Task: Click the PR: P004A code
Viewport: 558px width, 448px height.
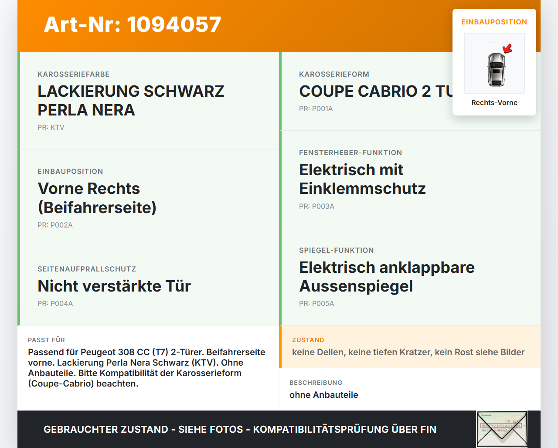Action: (55, 304)
